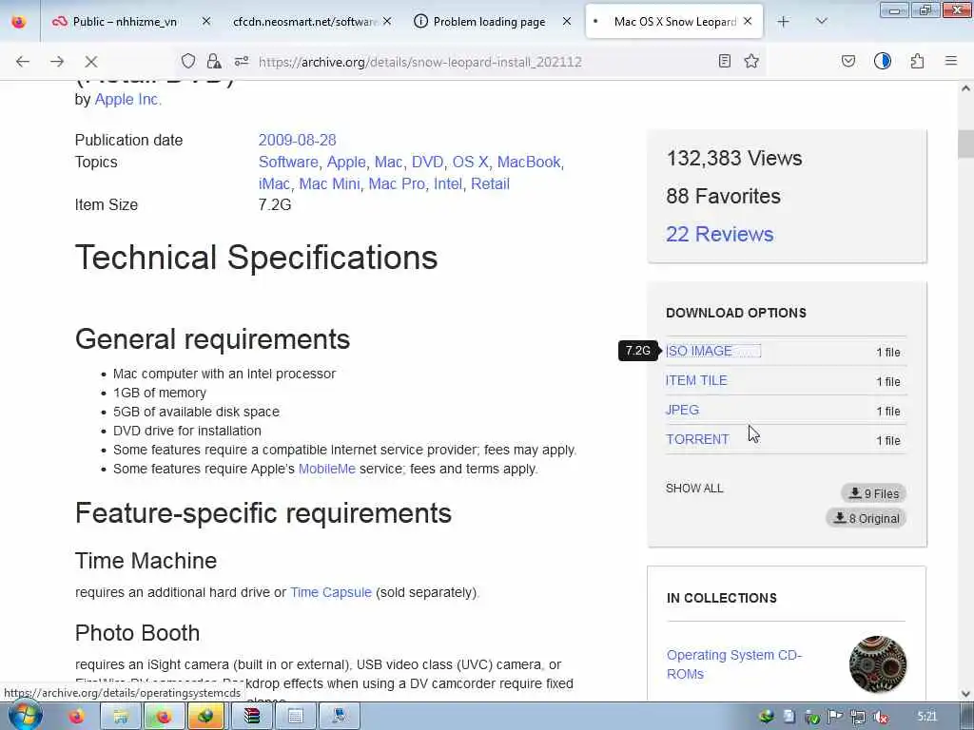This screenshot has height=730, width=974.
Task: Close the cfcdn.neosmart.net tab
Action: (387, 22)
